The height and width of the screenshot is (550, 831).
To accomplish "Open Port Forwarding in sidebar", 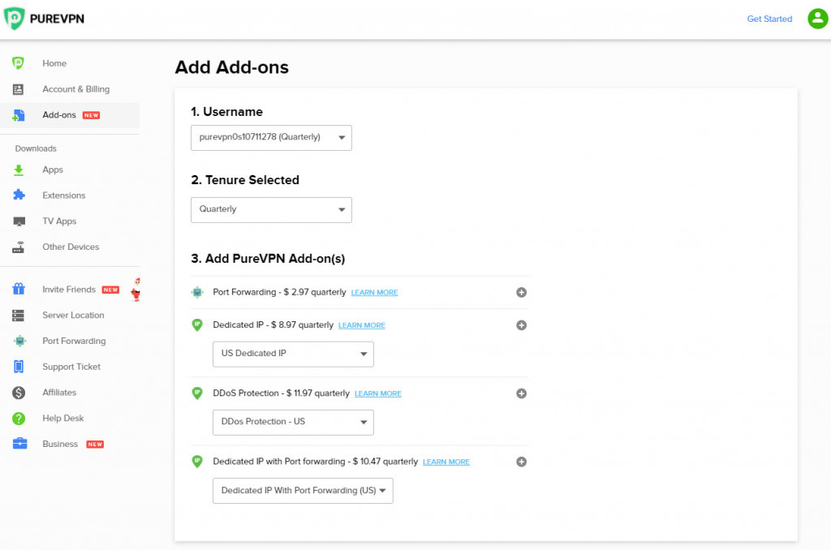I will pos(74,341).
